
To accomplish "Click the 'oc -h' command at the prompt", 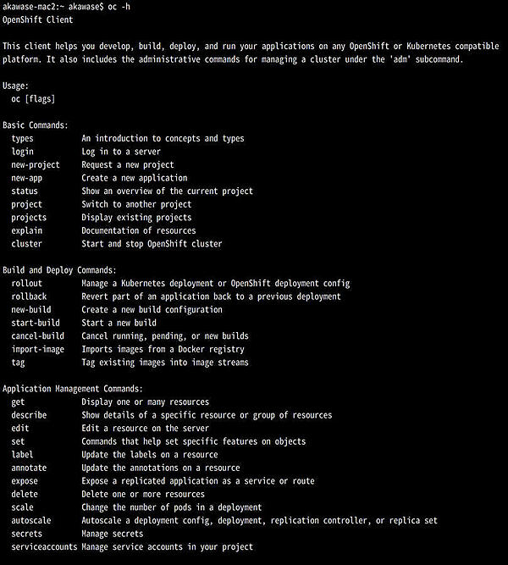I will [119, 6].
